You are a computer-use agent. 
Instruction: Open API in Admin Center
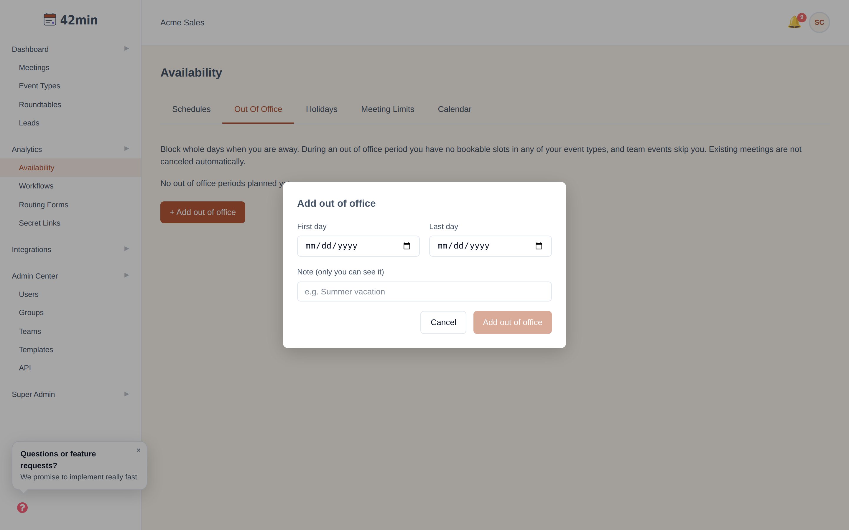click(x=25, y=368)
